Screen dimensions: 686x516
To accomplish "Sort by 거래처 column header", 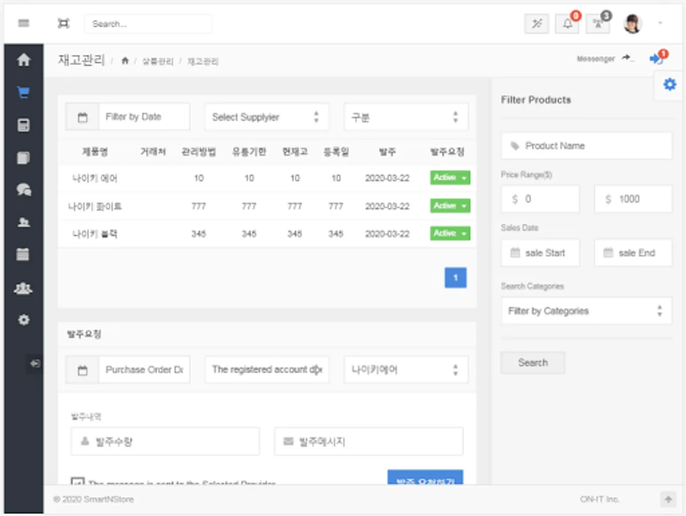I will coord(152,152).
